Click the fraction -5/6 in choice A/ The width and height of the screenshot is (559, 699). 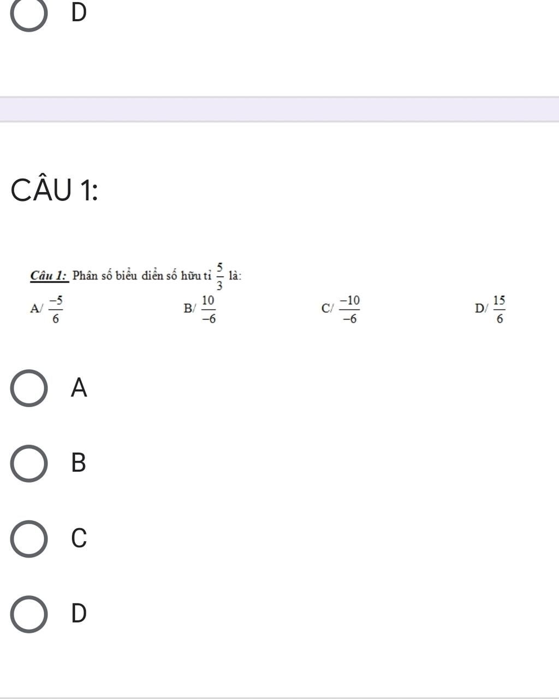56,310
